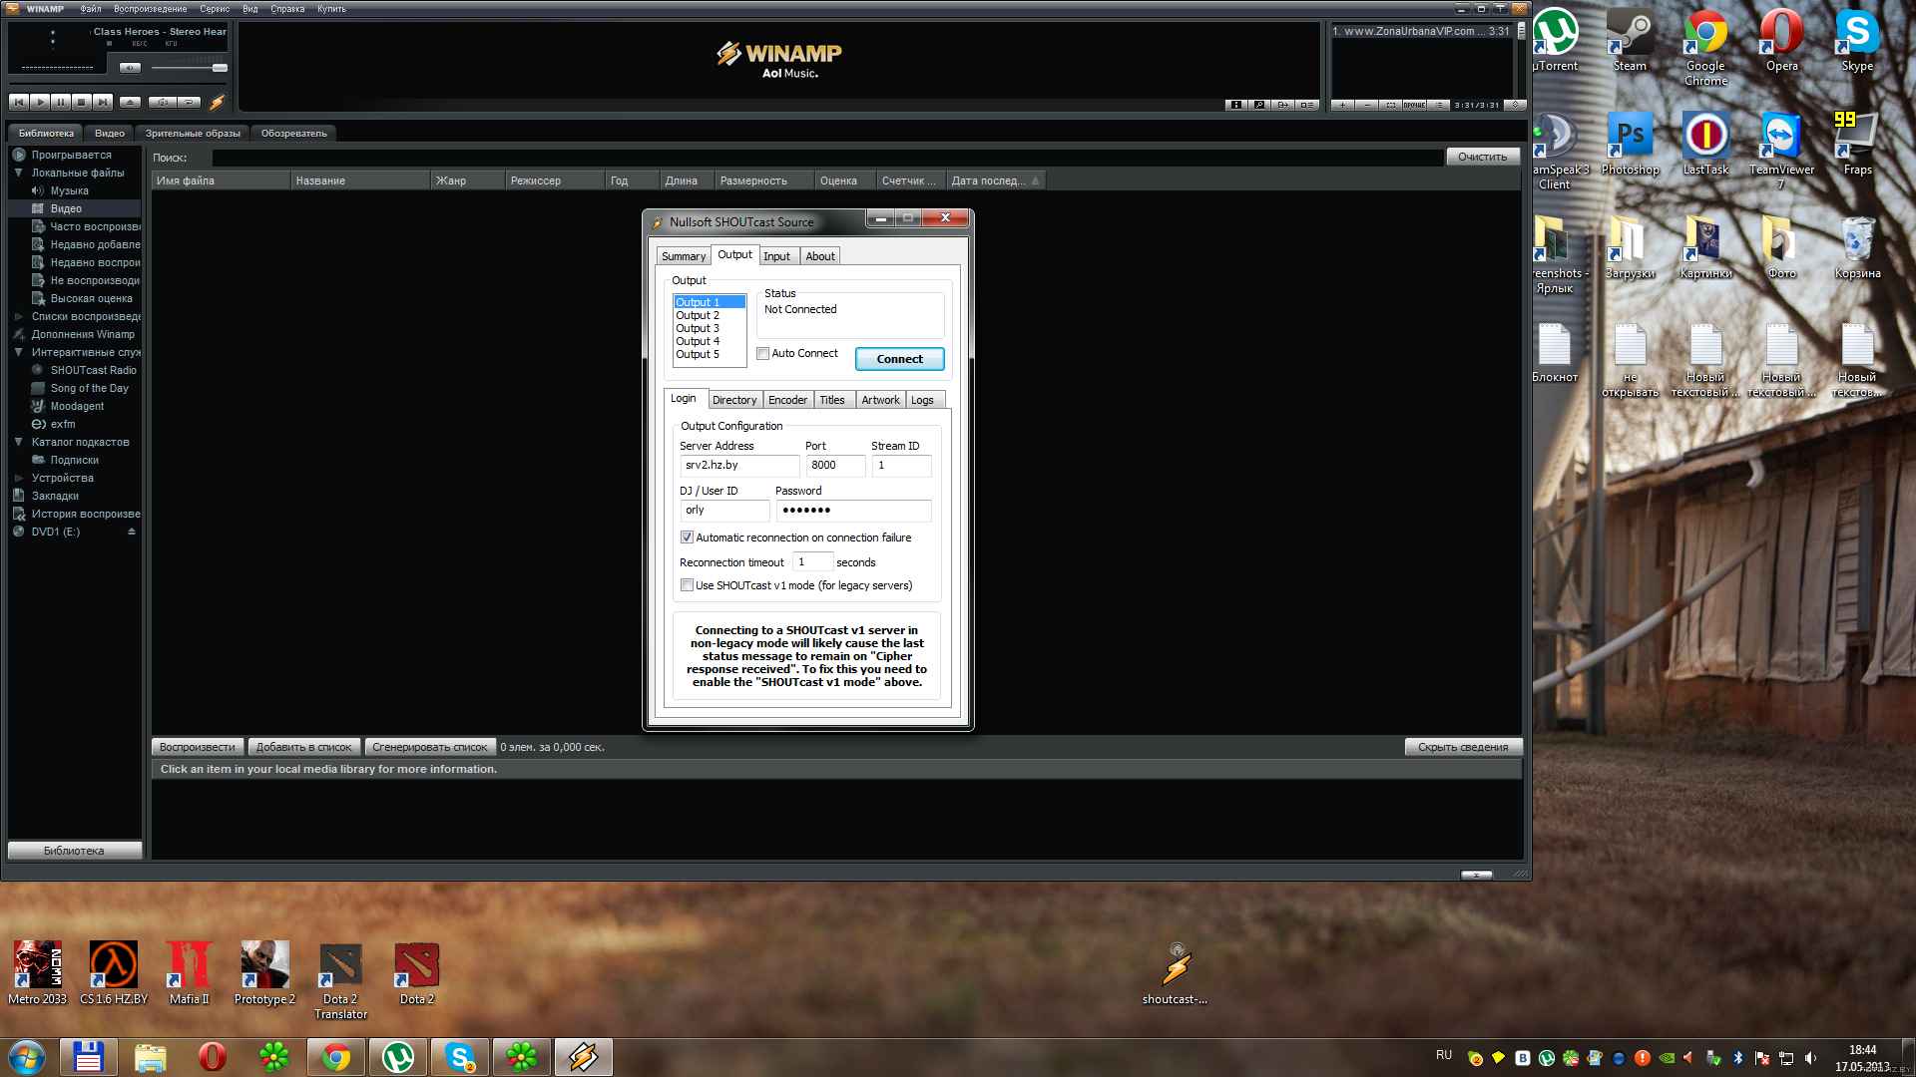Switch to the Обозреватель tab

pos(293,133)
